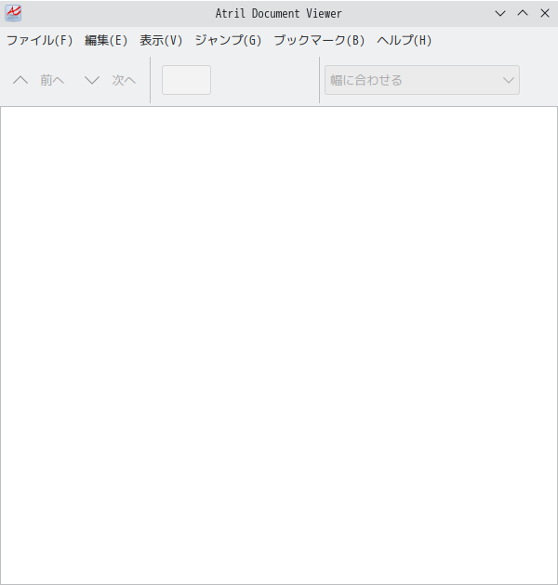
Task: Open the 編集(E) menu
Action: tap(106, 40)
